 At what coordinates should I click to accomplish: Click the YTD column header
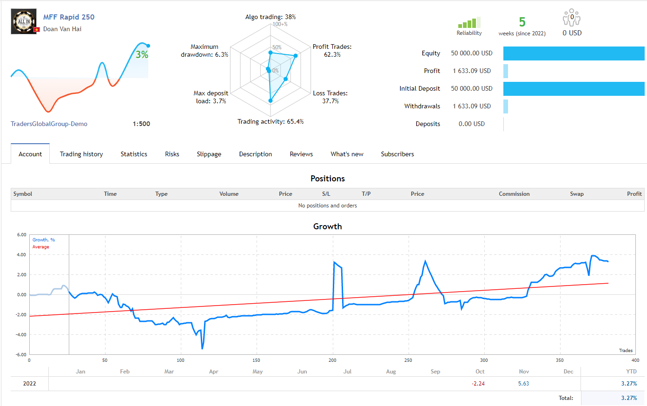point(631,372)
